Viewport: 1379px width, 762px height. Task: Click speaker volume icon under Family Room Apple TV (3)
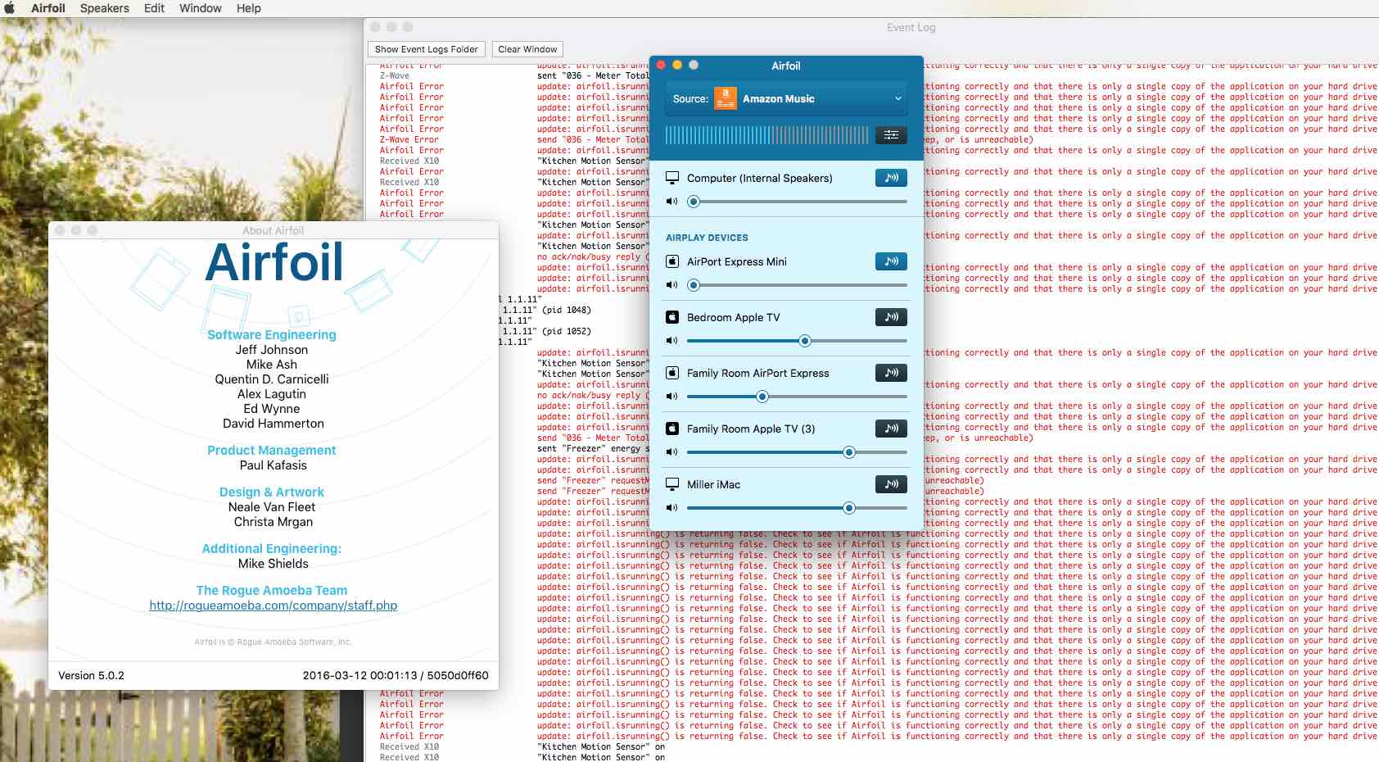pyautogui.click(x=671, y=452)
